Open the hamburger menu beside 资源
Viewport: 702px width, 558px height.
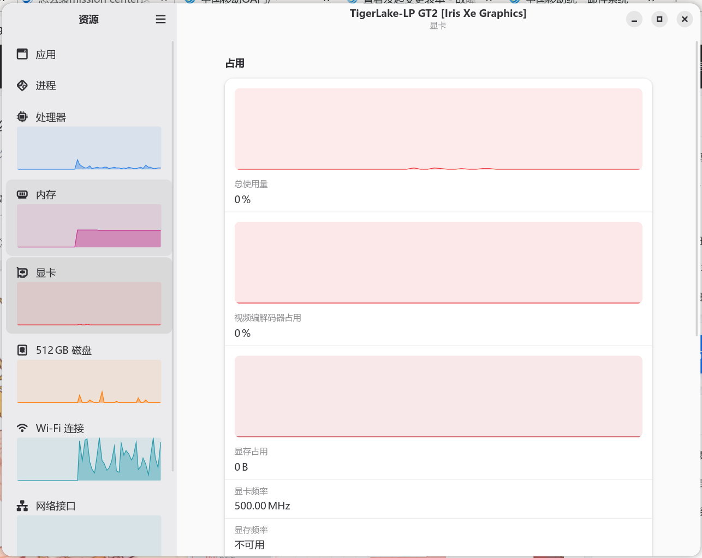coord(160,19)
